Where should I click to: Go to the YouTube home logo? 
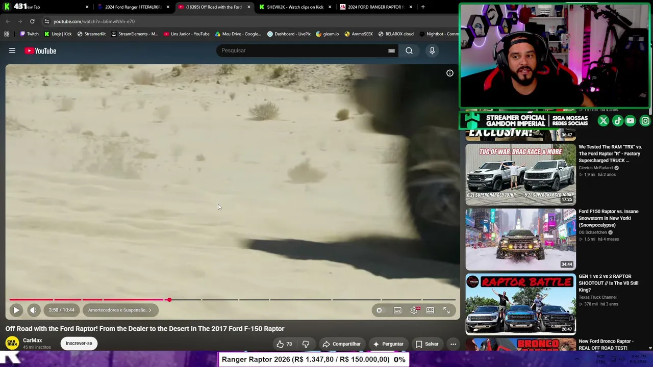coord(40,50)
